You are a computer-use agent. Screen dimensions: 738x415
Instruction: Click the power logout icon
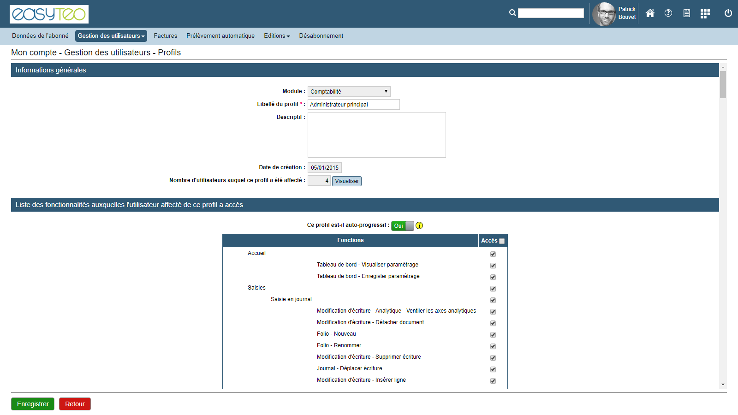[728, 13]
